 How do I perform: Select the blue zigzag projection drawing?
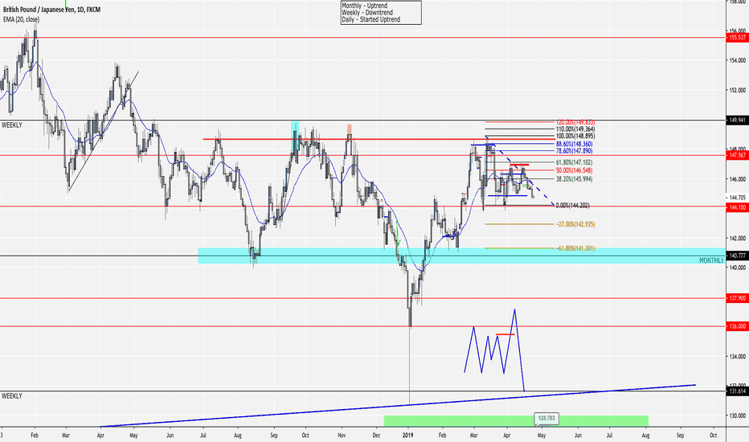(494, 350)
